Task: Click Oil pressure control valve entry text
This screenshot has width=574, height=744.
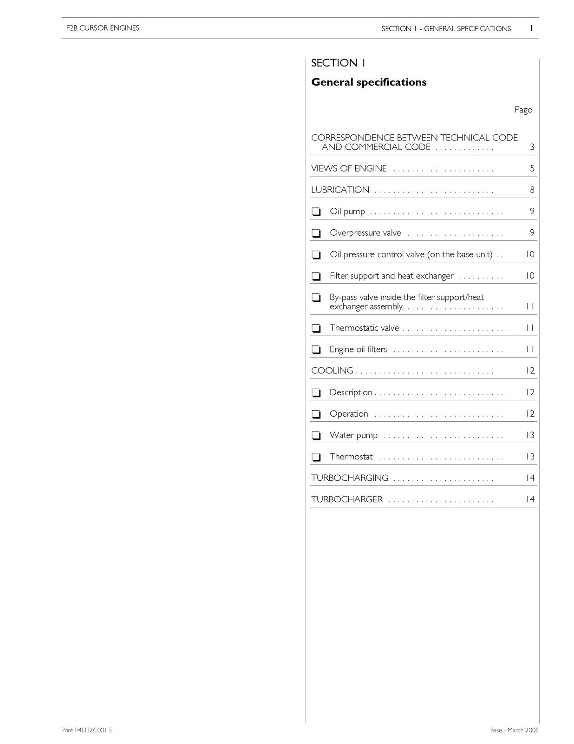Action: 411,254
